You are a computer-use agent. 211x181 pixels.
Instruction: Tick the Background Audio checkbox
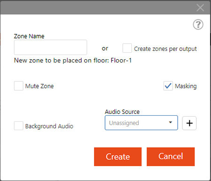pos(19,126)
